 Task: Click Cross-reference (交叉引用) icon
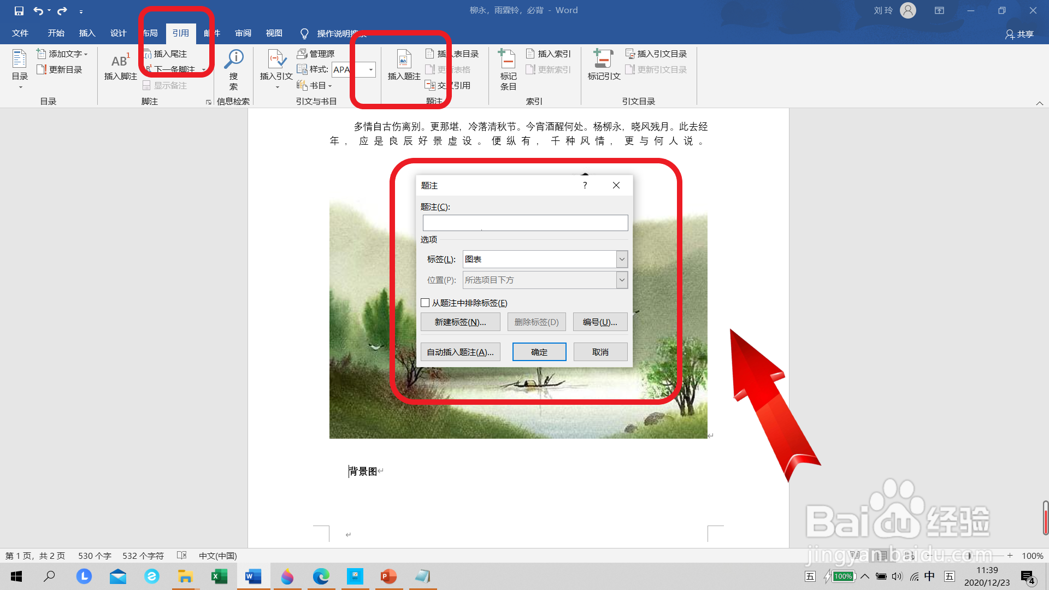click(x=448, y=85)
